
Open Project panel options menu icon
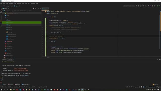click(38, 8)
